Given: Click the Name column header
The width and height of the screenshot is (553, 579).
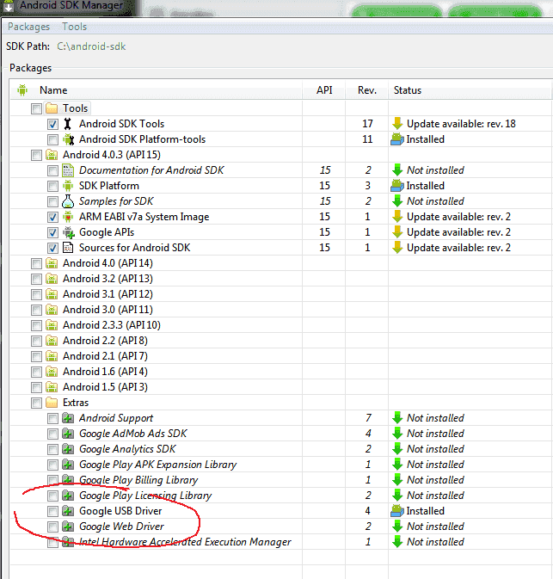Looking at the screenshot, I should (x=53, y=90).
